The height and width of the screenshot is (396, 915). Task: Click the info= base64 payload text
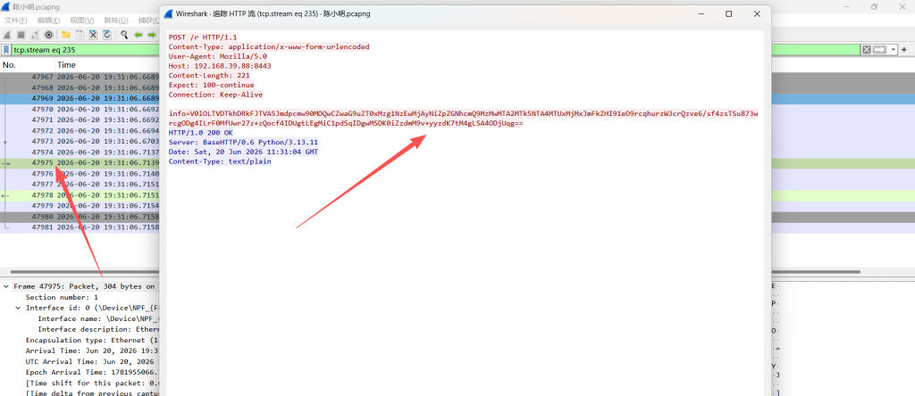coord(464,119)
